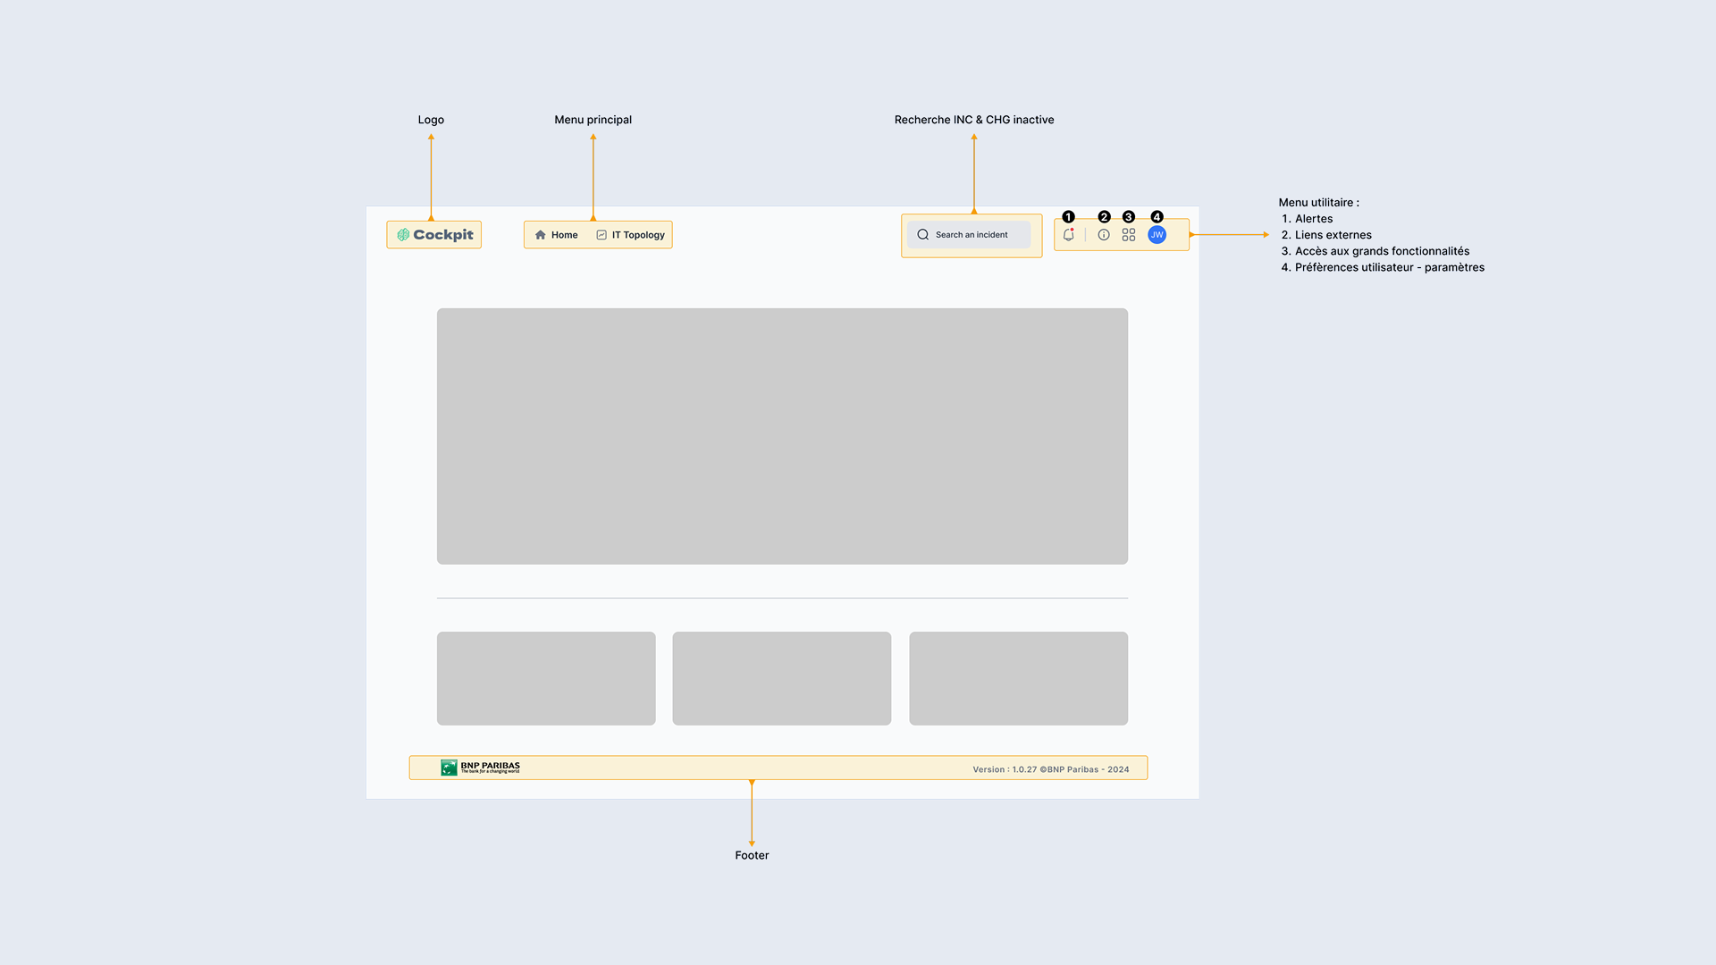Click the Cockpit logo
1716x965 pixels.
coord(434,235)
